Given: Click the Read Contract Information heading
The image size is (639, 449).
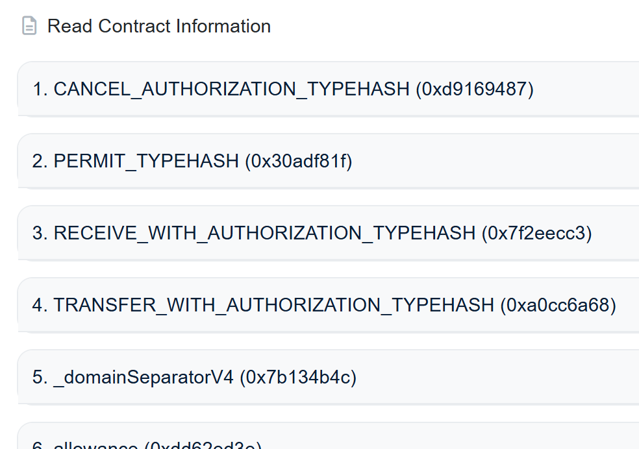Looking at the screenshot, I should (x=159, y=26).
